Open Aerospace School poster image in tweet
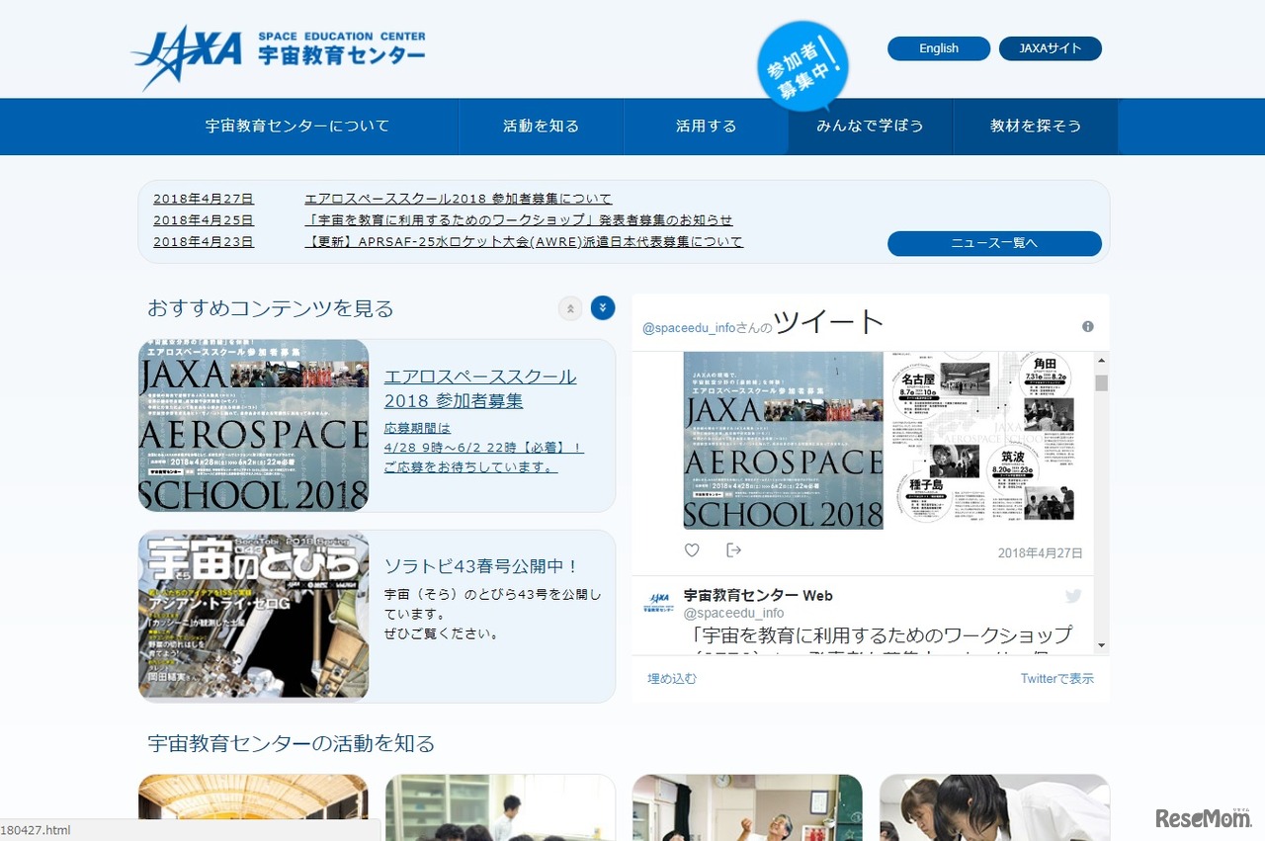The height and width of the screenshot is (841, 1265). point(784,441)
